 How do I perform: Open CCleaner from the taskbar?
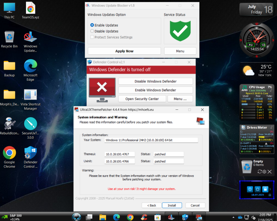[144, 217]
